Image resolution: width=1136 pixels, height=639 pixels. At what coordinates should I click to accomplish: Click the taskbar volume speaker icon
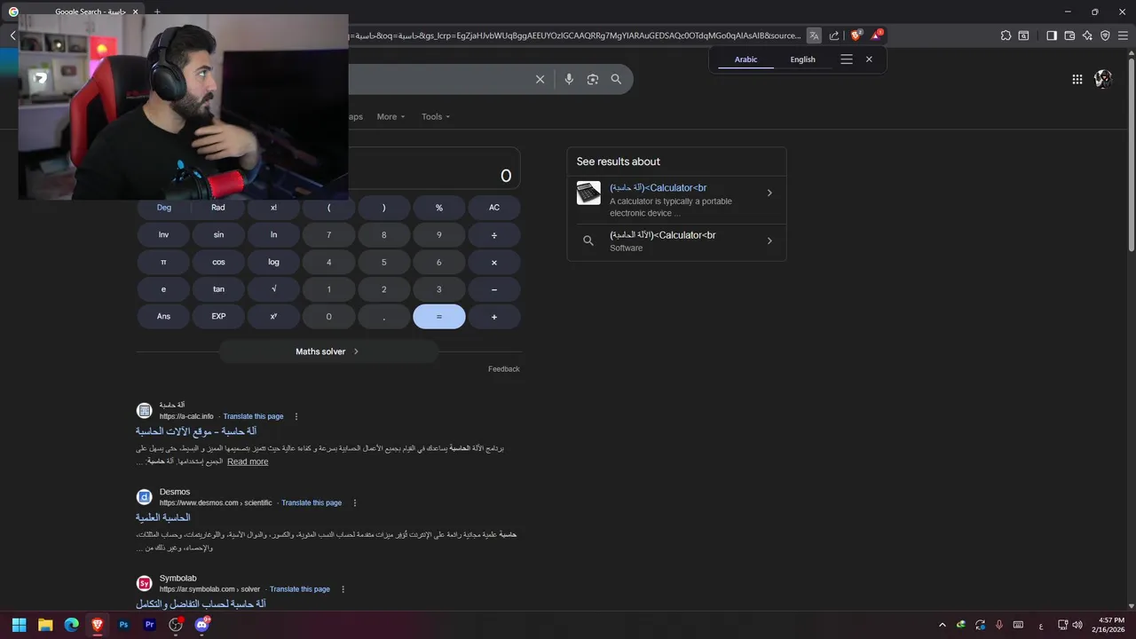coord(1077,625)
